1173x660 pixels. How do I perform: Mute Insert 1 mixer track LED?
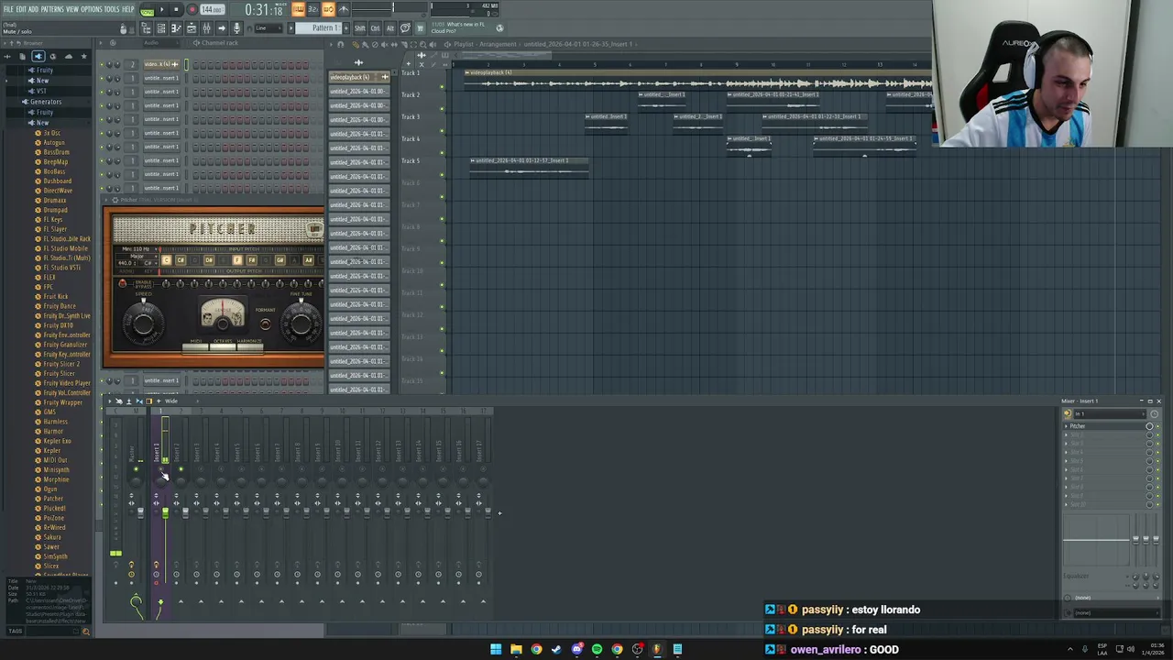[160, 469]
